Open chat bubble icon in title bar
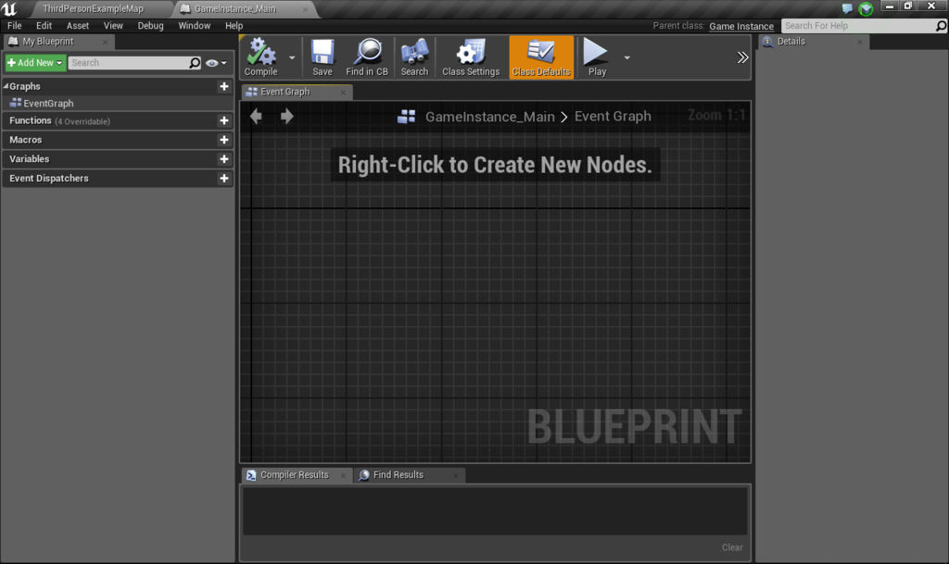 click(x=847, y=8)
